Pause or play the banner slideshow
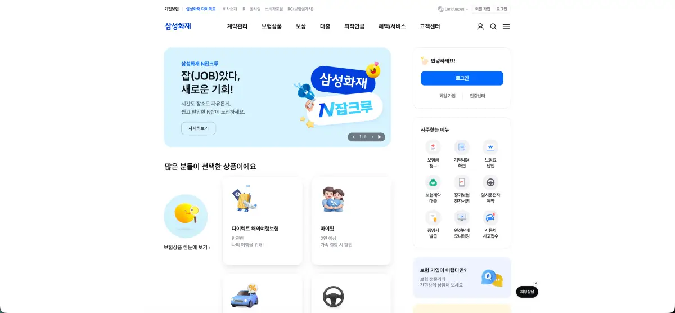The height and width of the screenshot is (313, 675). 380,137
